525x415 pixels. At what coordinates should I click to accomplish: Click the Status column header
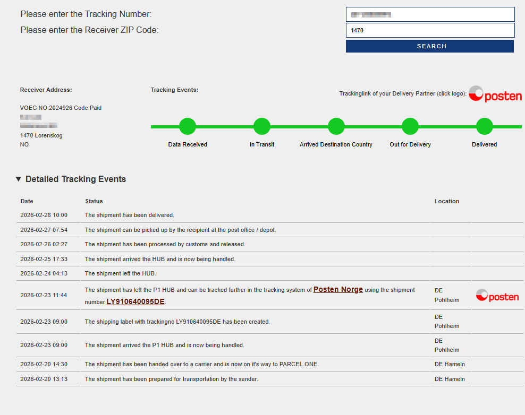94,201
